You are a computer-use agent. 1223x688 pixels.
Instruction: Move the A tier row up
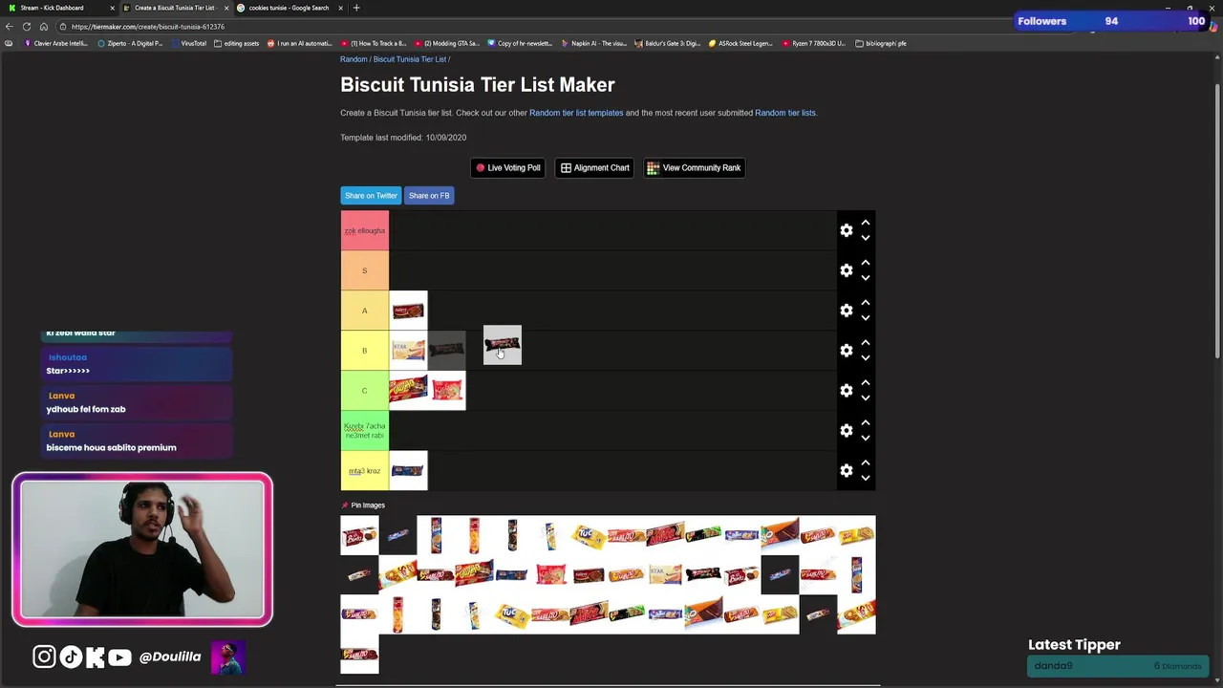(866, 303)
